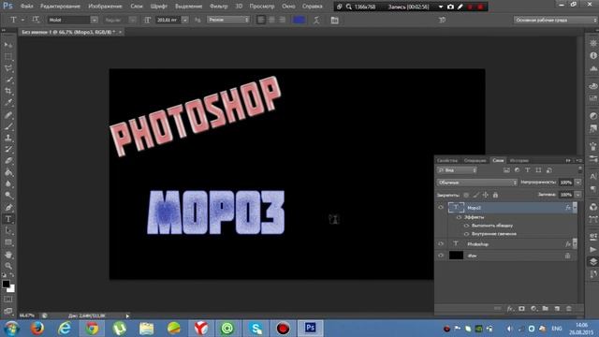The width and height of the screenshot is (599, 337).
Task: Open the character and paragraph panels
Action: coord(335,20)
